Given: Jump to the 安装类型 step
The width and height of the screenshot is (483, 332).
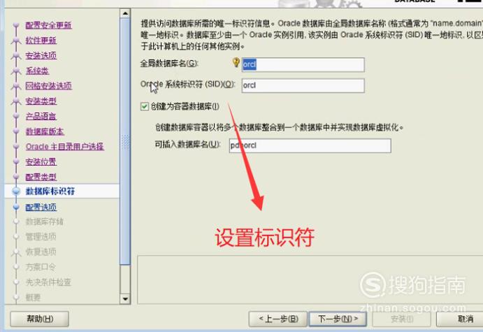Looking at the screenshot, I should 41,101.
